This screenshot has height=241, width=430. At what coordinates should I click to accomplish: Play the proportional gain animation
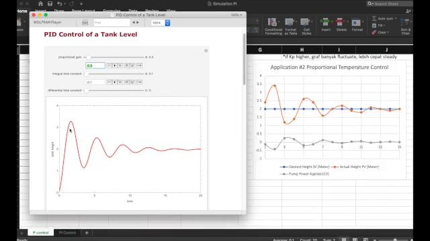click(115, 66)
